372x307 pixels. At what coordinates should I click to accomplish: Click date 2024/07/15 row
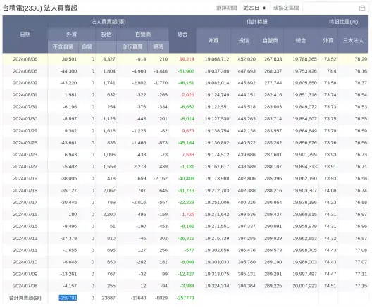coord(25,227)
